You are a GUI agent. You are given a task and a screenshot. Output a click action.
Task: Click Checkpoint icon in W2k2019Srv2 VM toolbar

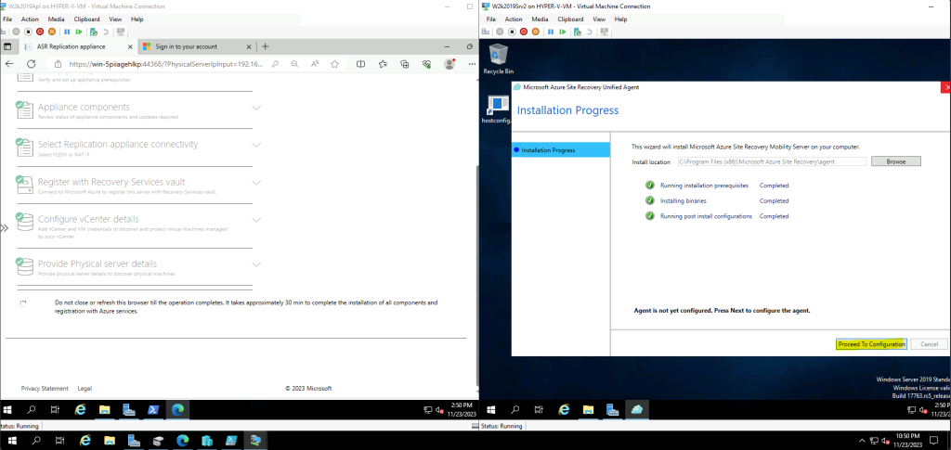point(578,32)
